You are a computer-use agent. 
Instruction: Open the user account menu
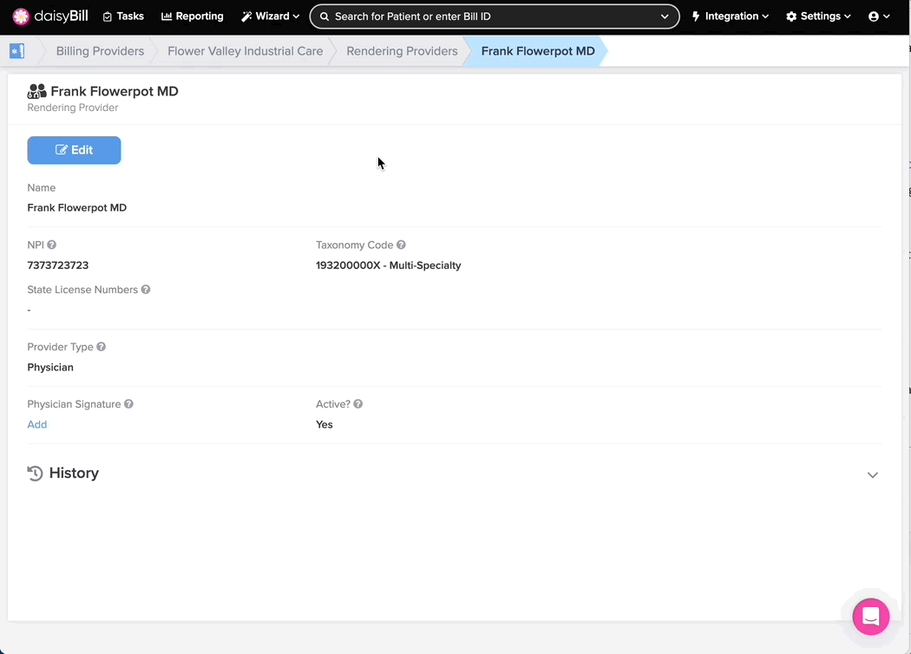coord(878,16)
